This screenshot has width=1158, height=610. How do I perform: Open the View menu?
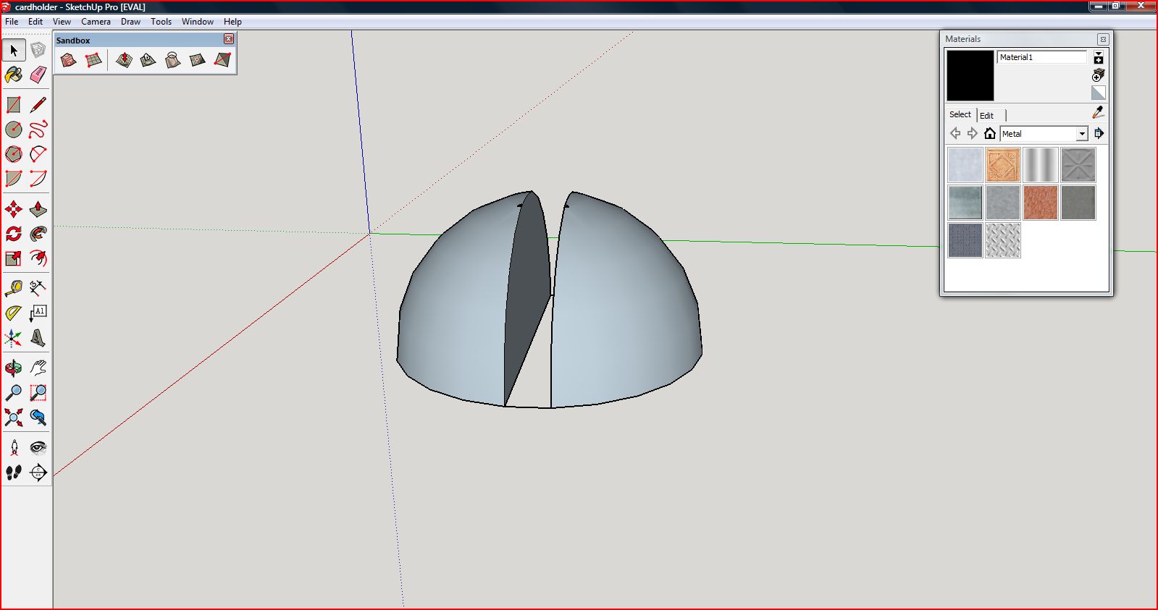point(62,22)
